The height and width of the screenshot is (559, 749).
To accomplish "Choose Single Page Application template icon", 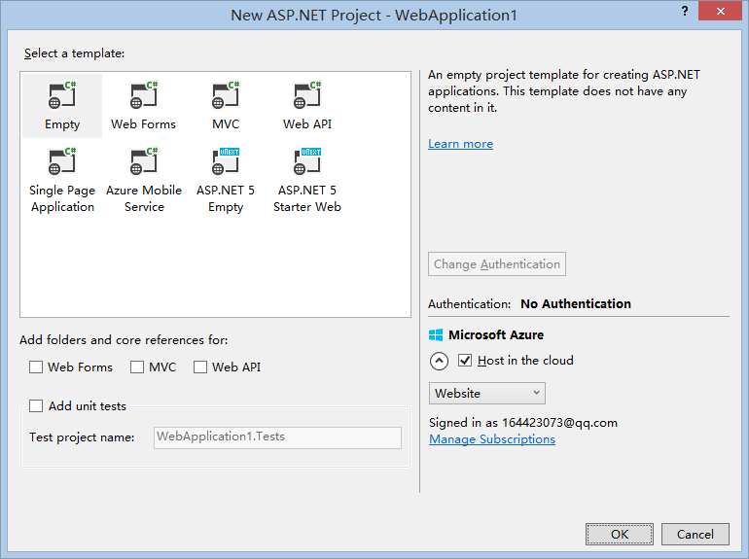I will (x=62, y=161).
